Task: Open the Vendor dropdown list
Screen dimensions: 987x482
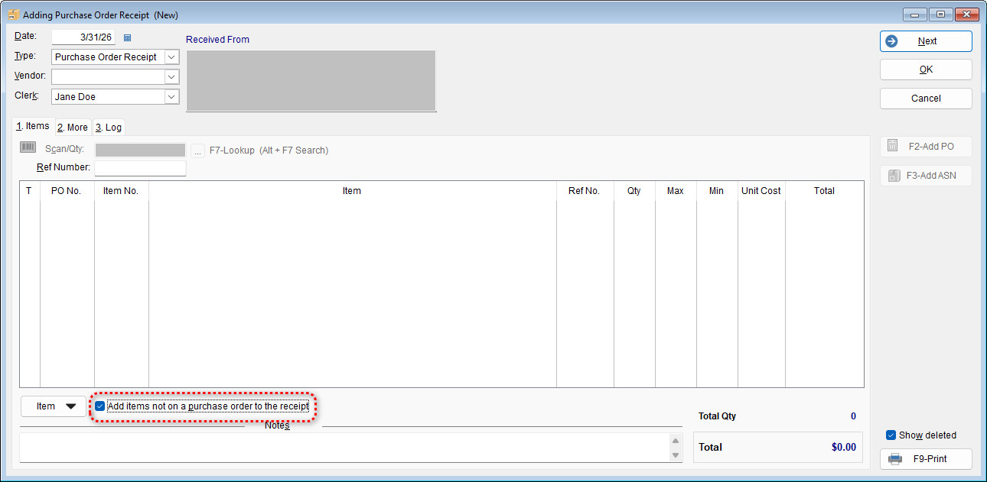Action: pyautogui.click(x=171, y=77)
